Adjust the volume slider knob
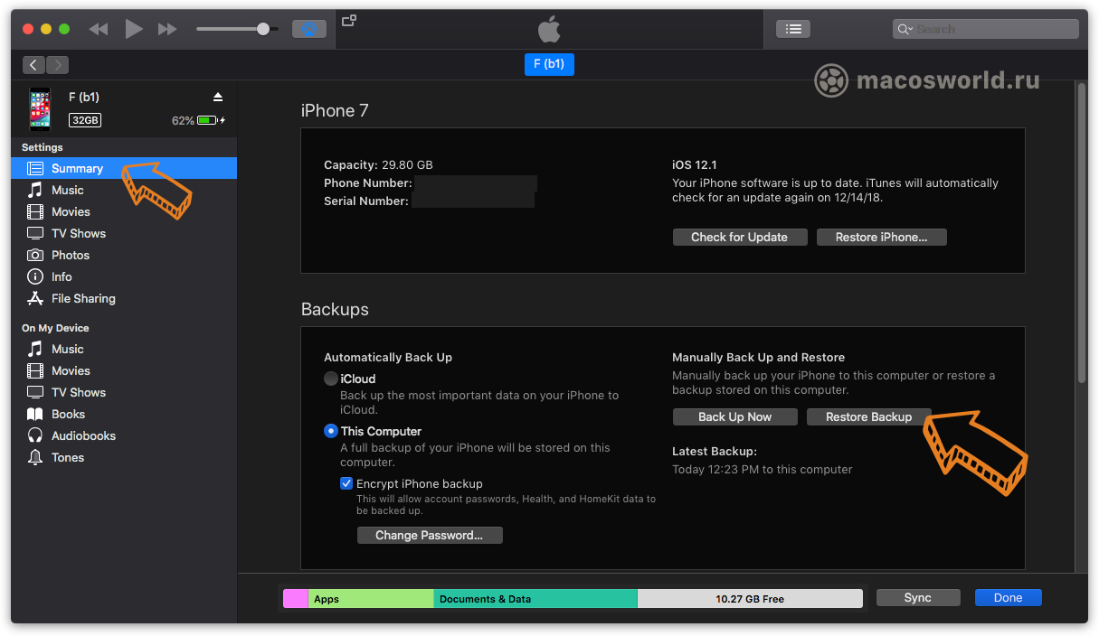This screenshot has width=1099, height=636. point(263,29)
